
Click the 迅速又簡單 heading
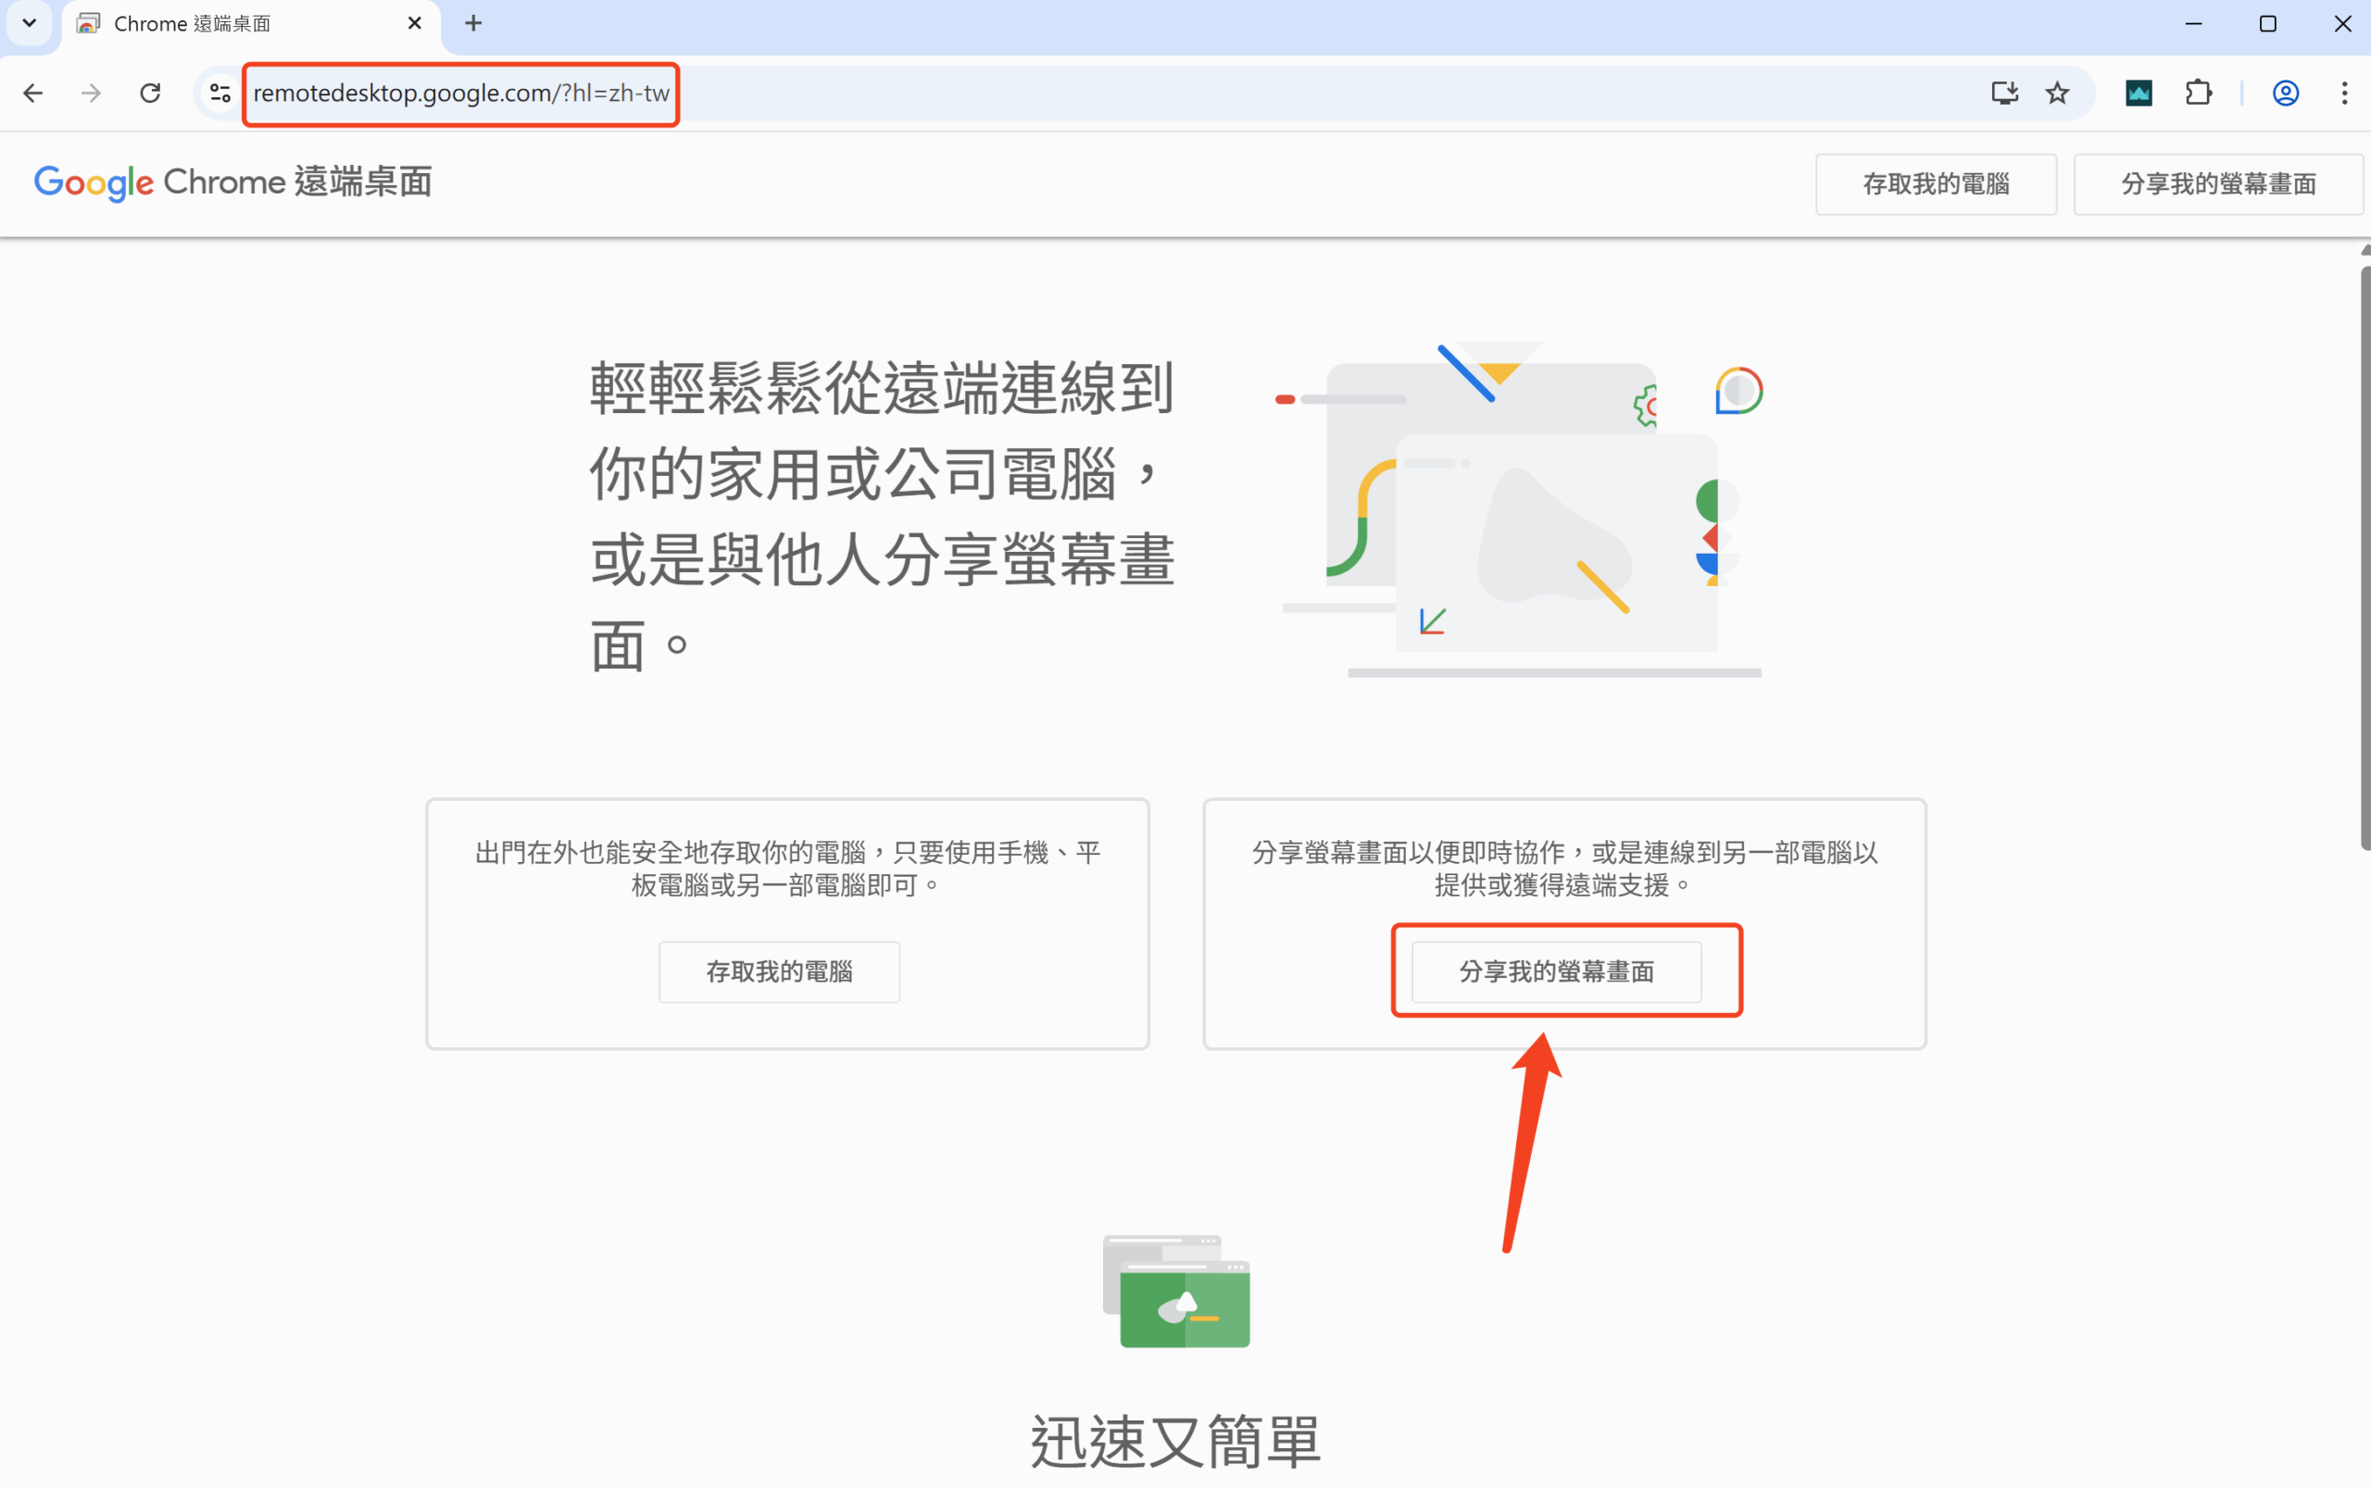click(1175, 1442)
